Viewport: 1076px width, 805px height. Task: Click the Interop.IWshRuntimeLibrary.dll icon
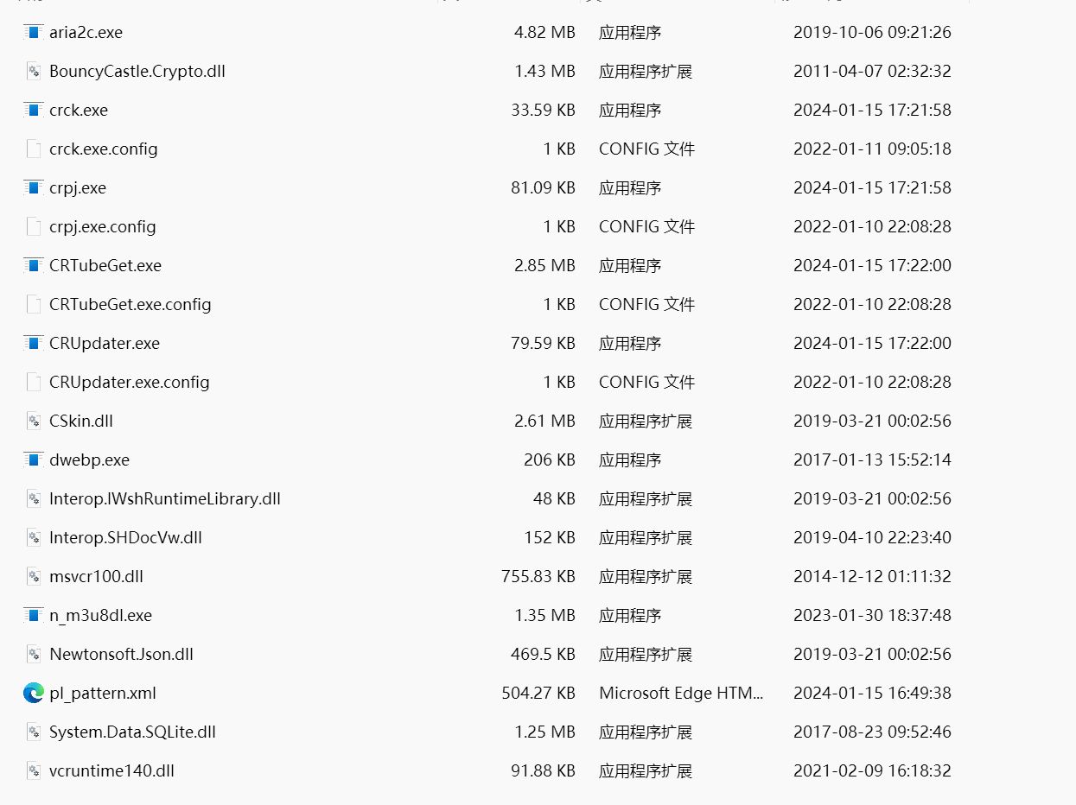click(34, 499)
